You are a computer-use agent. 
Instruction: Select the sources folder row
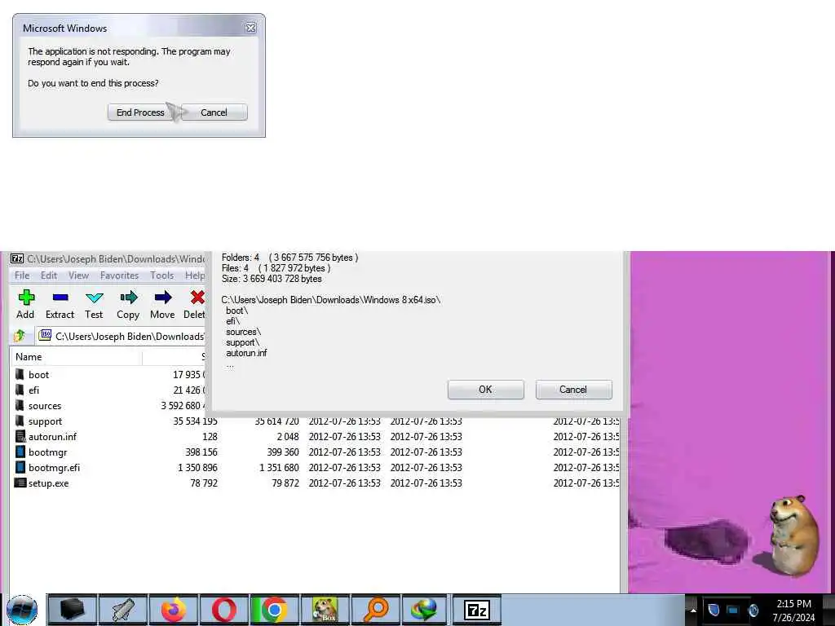tap(109, 406)
